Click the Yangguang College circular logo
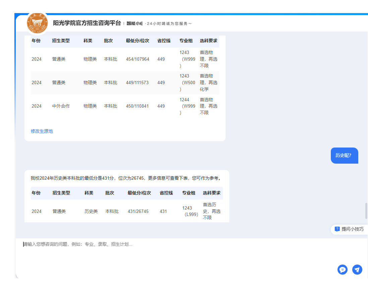 pyautogui.click(x=38, y=23)
